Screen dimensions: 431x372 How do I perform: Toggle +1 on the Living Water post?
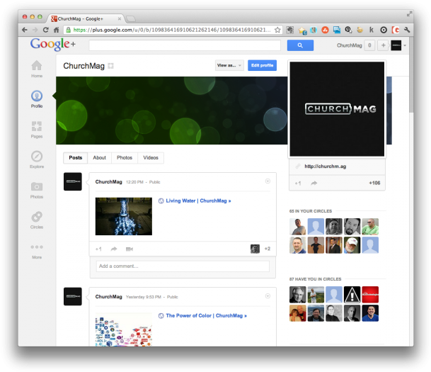click(x=99, y=249)
